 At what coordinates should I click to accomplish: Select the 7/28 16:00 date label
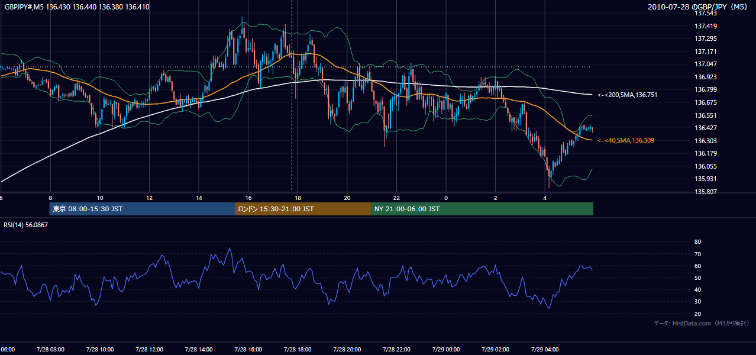pyautogui.click(x=248, y=349)
